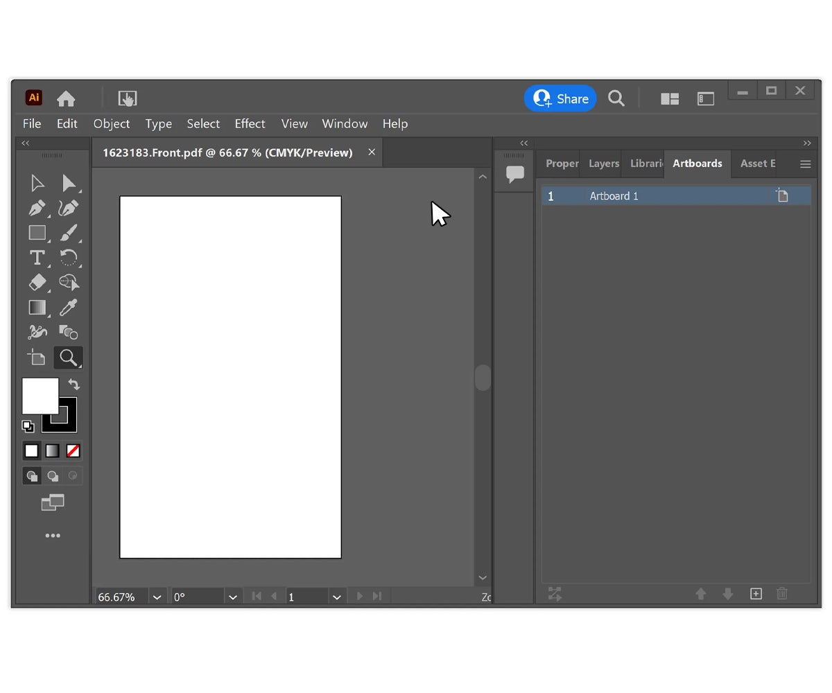Open the search magnifier in the top bar
The image size is (832, 693).
pyautogui.click(x=616, y=98)
